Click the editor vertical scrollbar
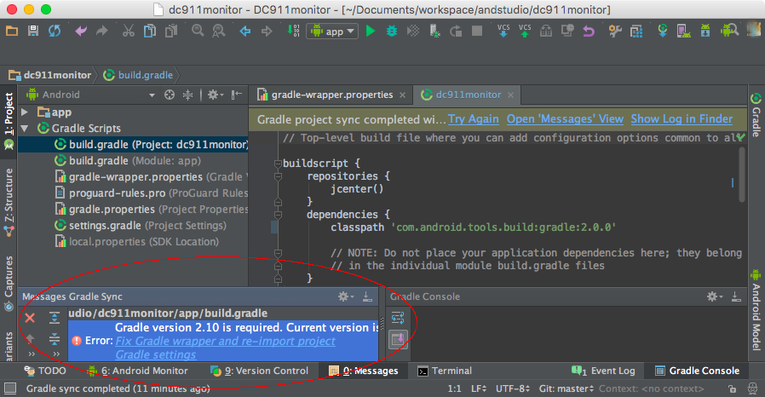This screenshot has width=765, height=397. [x=742, y=175]
